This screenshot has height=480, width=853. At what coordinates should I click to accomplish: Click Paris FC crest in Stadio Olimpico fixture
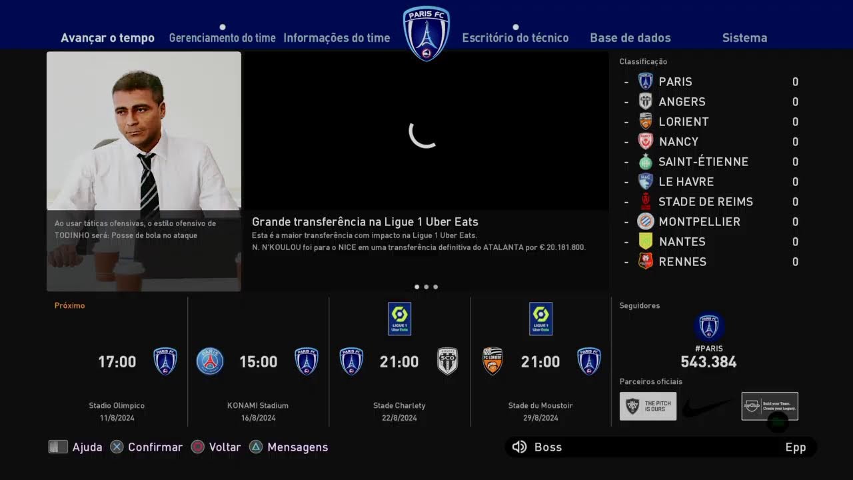(x=165, y=361)
